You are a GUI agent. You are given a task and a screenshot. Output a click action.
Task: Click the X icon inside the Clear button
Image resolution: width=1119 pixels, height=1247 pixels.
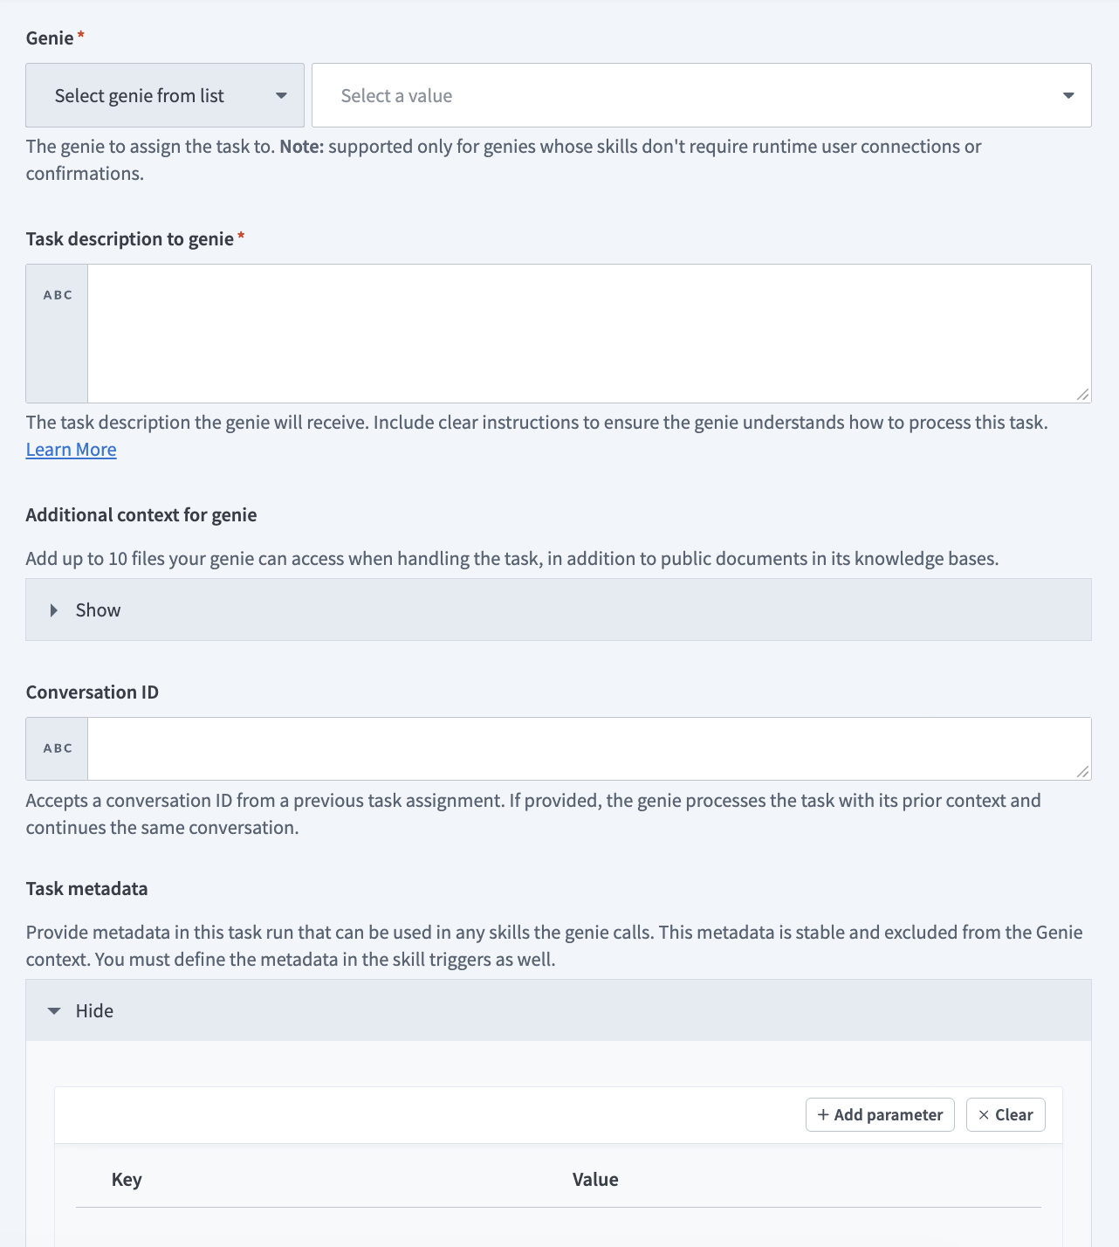[x=985, y=1114]
